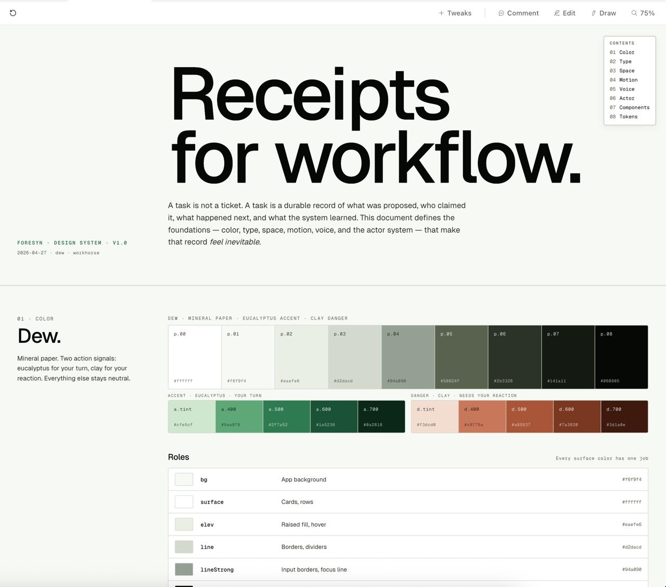The height and width of the screenshot is (587, 666).
Task: Open the 75% zoom control
Action: [643, 13]
